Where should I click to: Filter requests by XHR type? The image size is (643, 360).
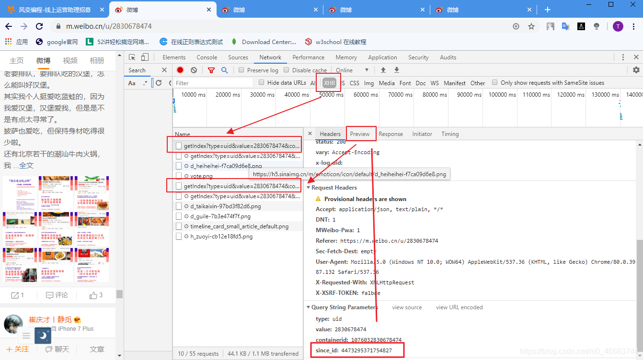point(329,83)
